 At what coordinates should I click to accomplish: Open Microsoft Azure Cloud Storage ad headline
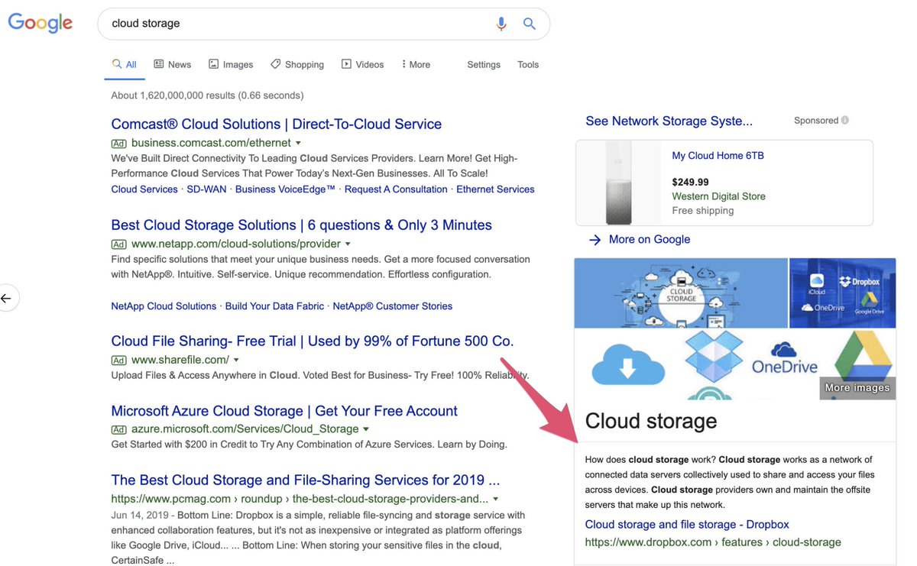point(284,411)
